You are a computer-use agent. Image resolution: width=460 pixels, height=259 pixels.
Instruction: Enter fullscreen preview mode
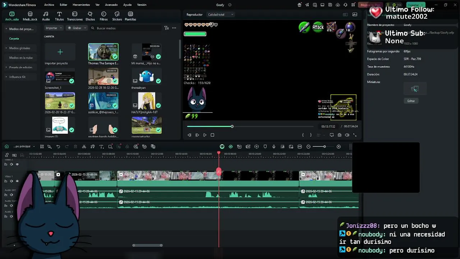[355, 135]
